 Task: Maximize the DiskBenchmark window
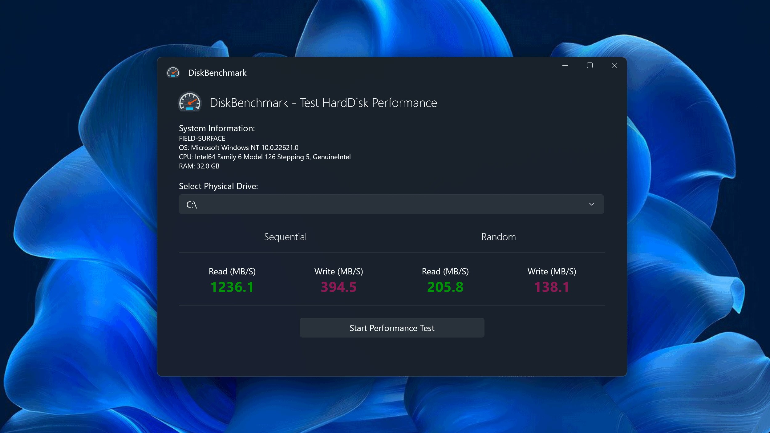click(590, 65)
